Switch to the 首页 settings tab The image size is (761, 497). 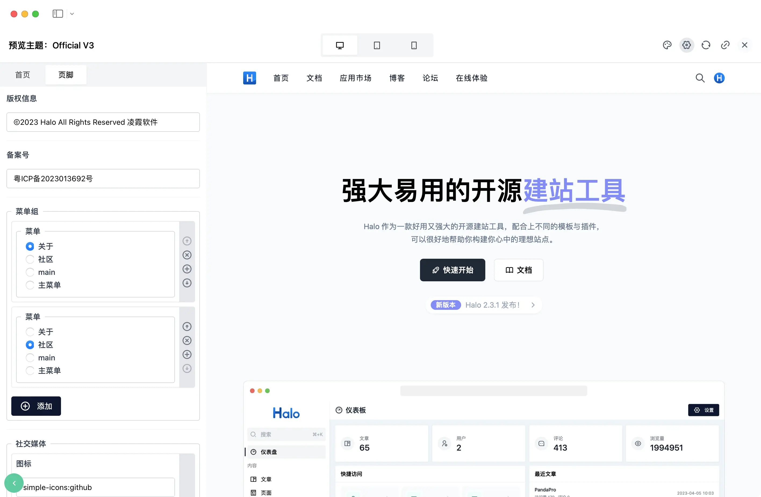pos(23,75)
